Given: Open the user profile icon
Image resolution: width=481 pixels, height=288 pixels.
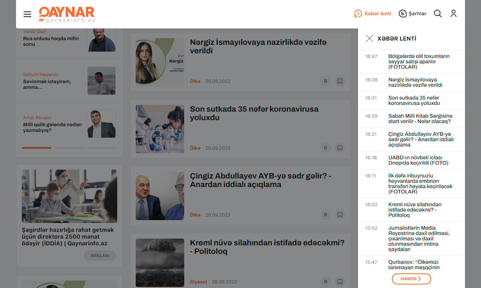Looking at the screenshot, I should point(453,14).
